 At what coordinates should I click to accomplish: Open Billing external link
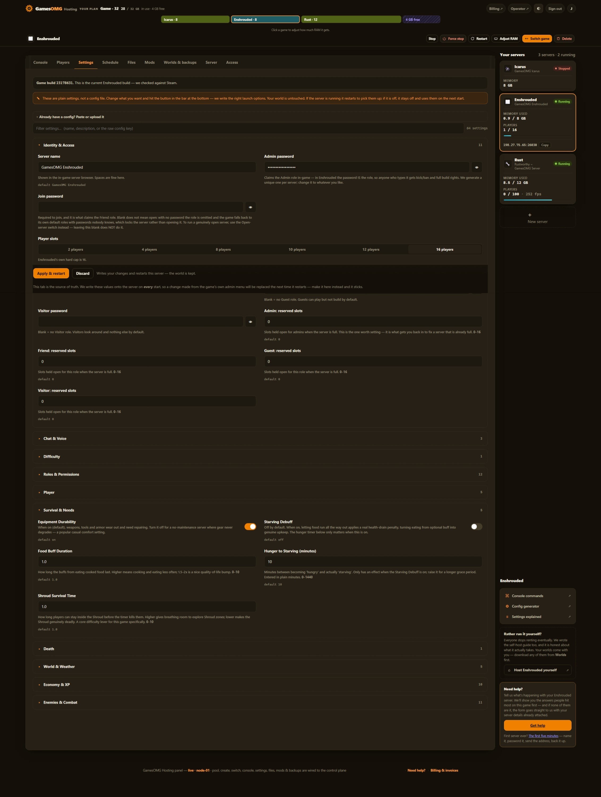pyautogui.click(x=496, y=9)
